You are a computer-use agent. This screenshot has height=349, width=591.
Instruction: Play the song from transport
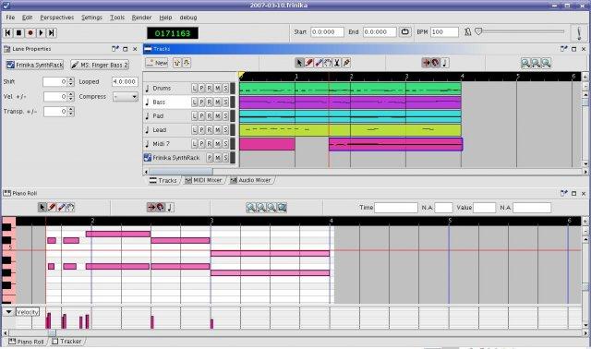click(41, 33)
